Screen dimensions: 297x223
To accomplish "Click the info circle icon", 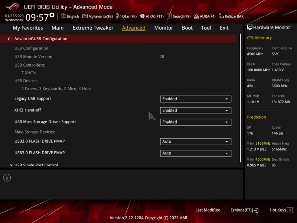I will click(7, 178).
